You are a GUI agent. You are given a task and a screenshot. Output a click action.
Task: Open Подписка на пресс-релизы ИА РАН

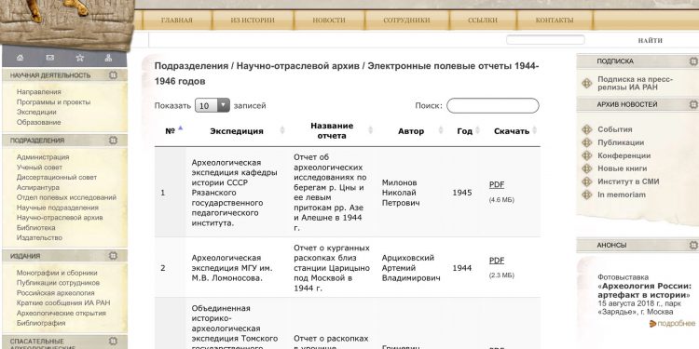635,83
